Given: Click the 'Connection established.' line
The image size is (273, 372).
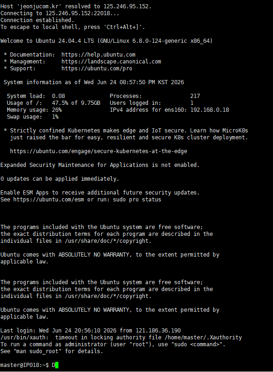Looking at the screenshot, I should click(x=37, y=20).
